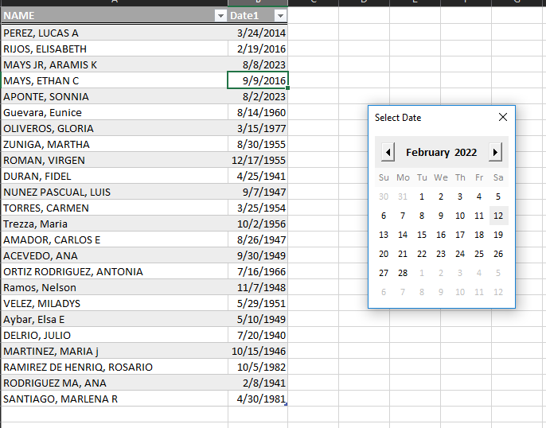Select February 14 in the calendar
The width and height of the screenshot is (546, 428).
pyautogui.click(x=403, y=235)
